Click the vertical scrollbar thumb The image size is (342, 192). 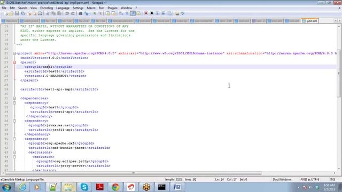pyautogui.click(x=339, y=73)
